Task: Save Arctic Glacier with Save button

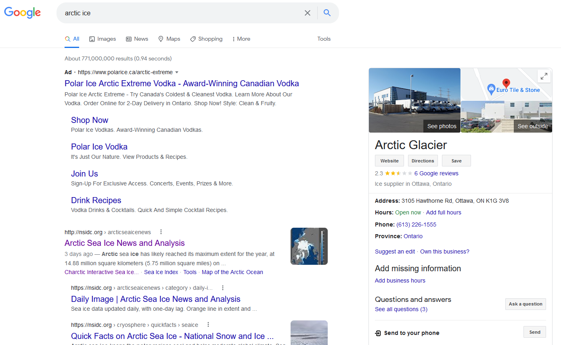Action: tap(456, 161)
